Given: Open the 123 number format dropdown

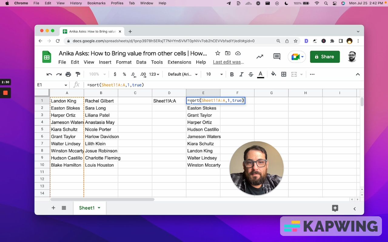Looking at the screenshot, I should (154, 74).
